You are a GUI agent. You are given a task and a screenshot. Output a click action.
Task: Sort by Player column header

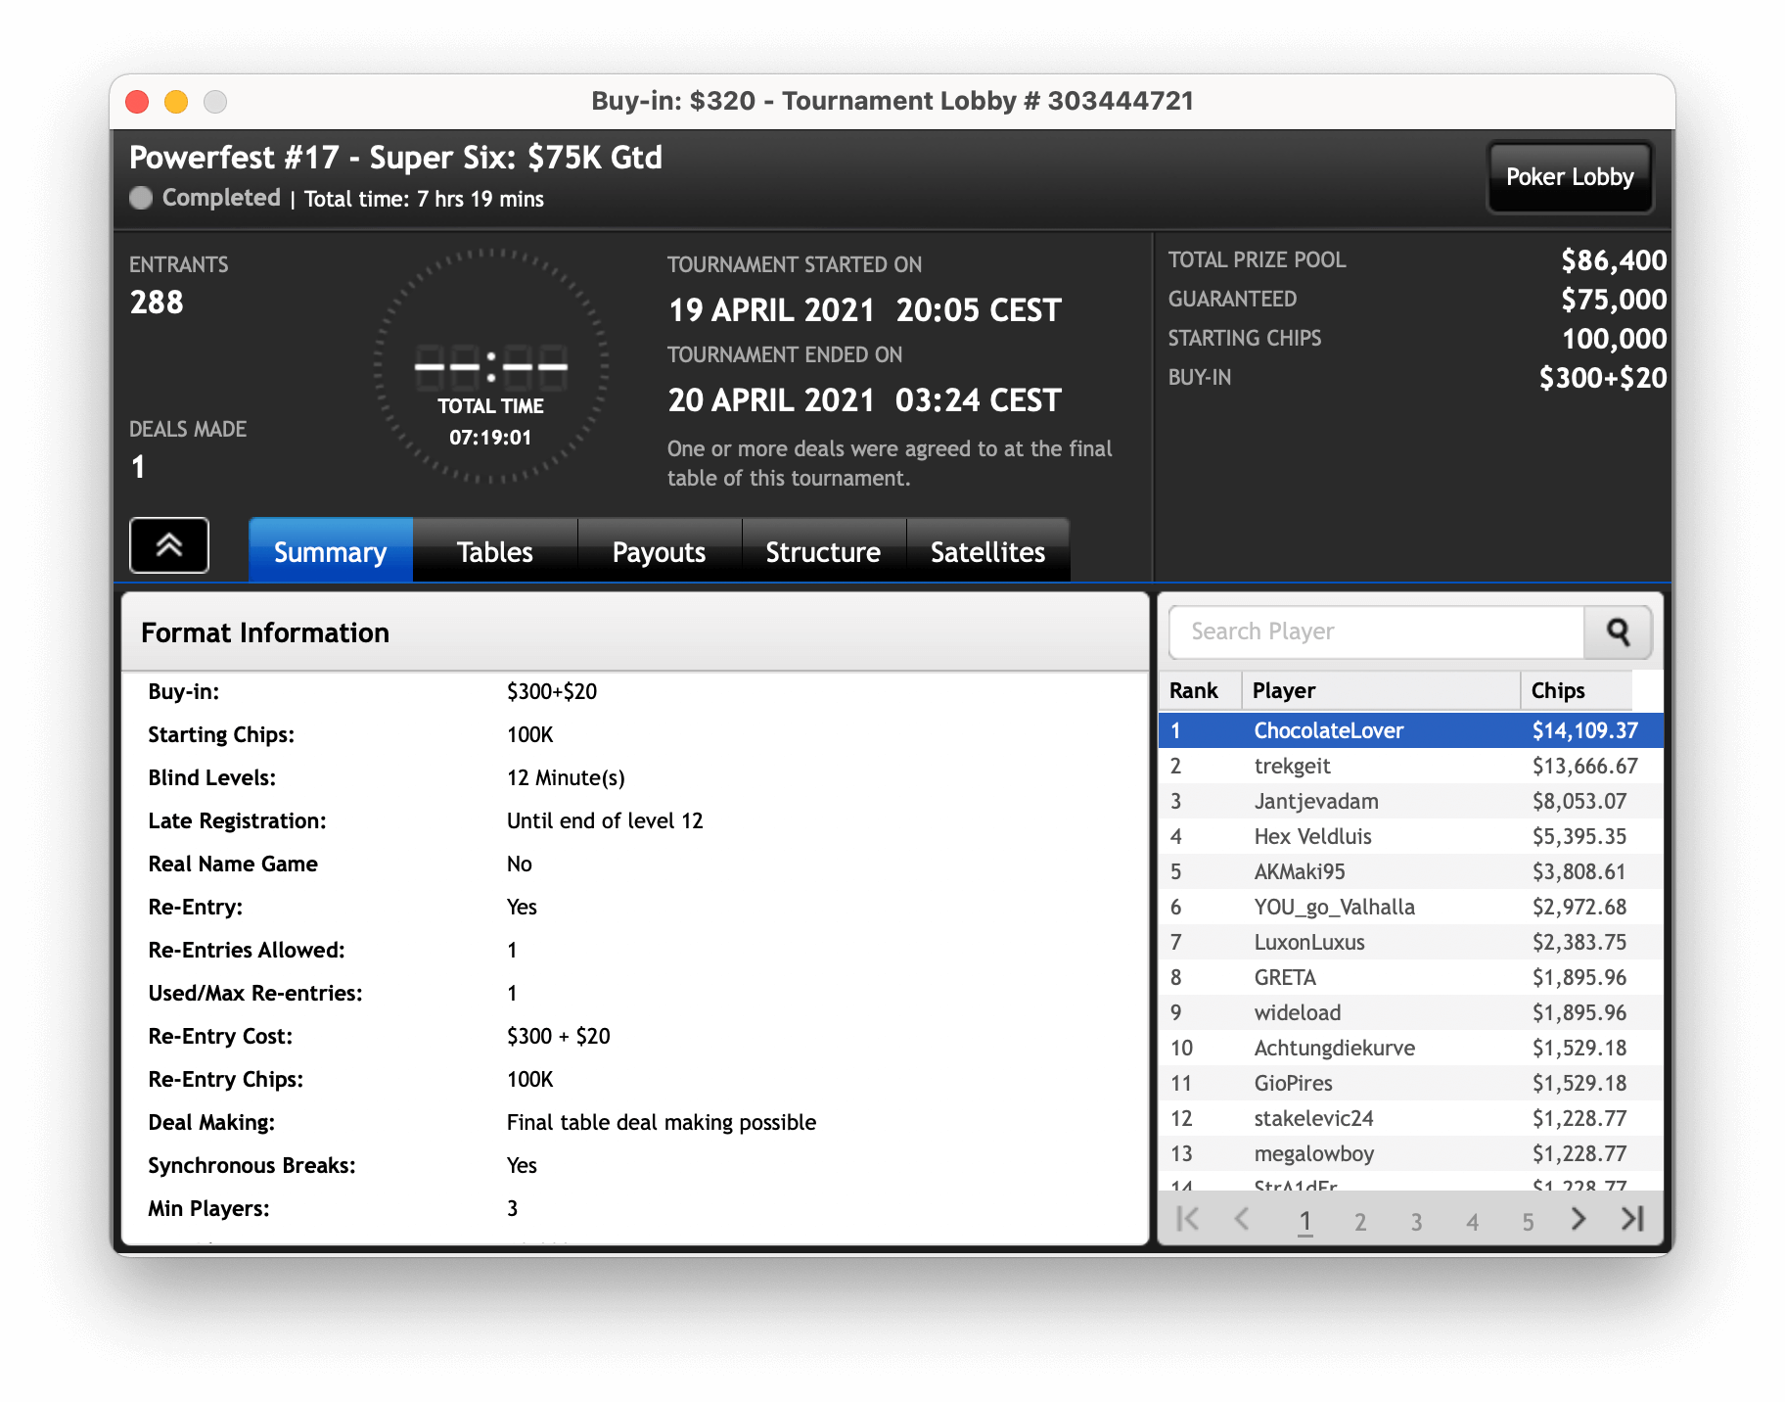(x=1380, y=691)
